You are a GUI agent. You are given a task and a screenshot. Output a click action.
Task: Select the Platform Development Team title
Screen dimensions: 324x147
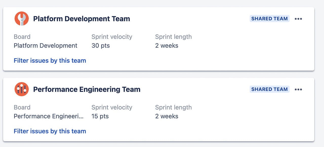click(x=81, y=18)
